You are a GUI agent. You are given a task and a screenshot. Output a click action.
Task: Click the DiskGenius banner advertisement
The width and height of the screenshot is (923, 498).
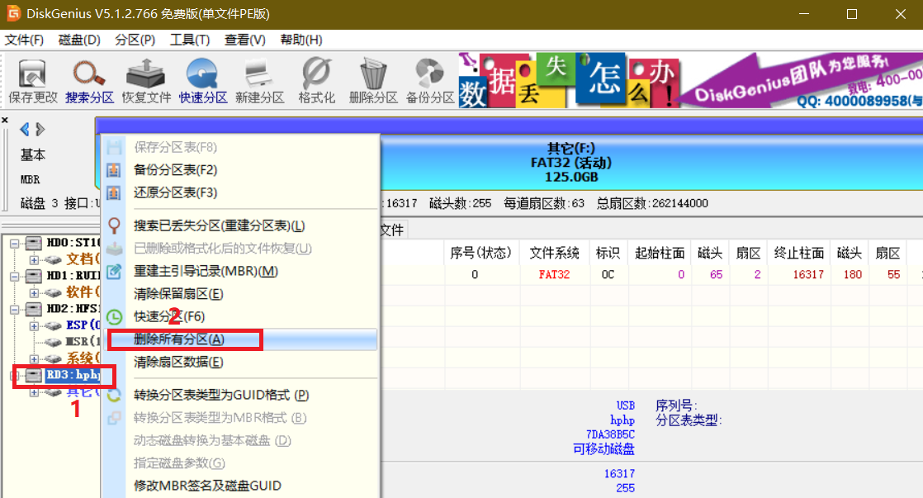pos(690,81)
